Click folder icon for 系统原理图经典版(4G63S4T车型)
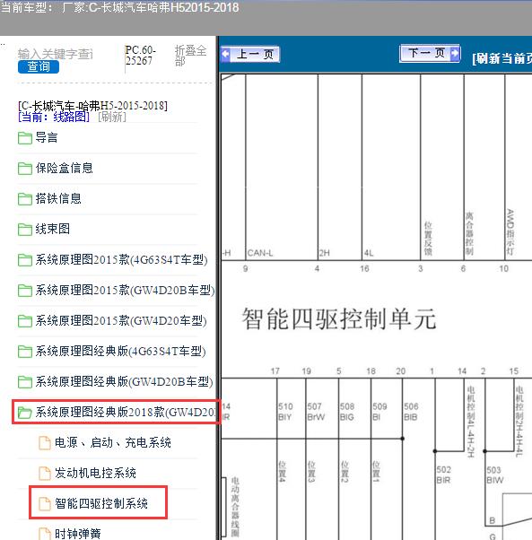The height and width of the screenshot is (540, 532). [25, 352]
